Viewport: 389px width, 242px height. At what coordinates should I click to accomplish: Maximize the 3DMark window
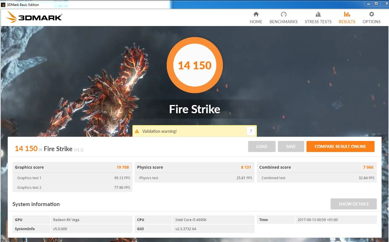pyautogui.click(x=376, y=3)
